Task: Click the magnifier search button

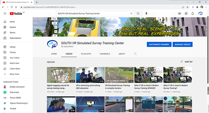Action: 138,14
